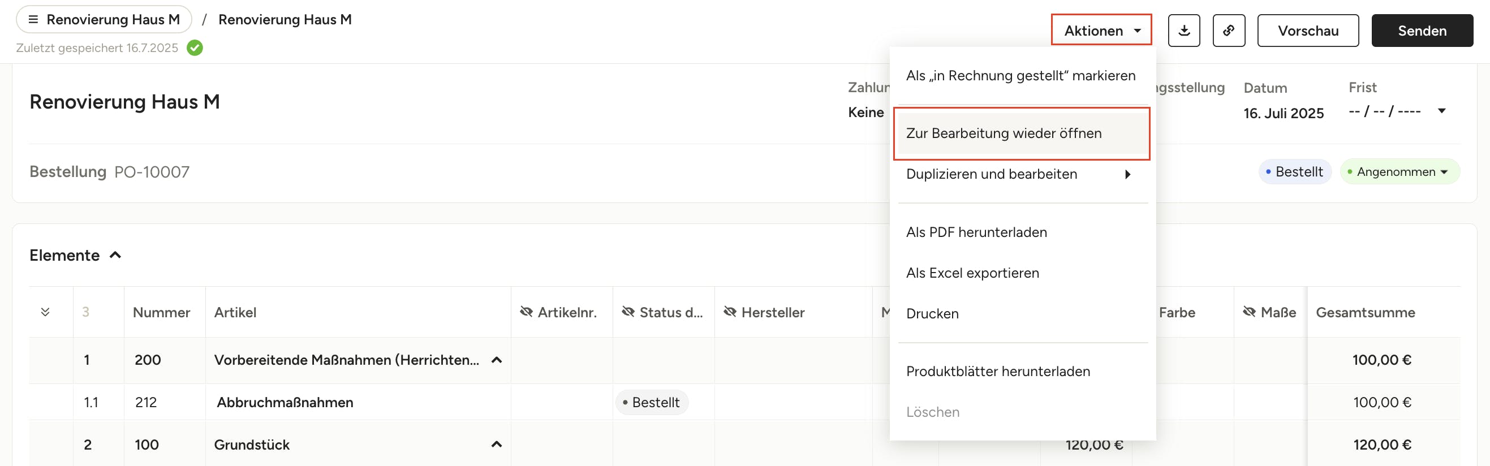Click the double-chevron expand all rows icon

click(45, 312)
